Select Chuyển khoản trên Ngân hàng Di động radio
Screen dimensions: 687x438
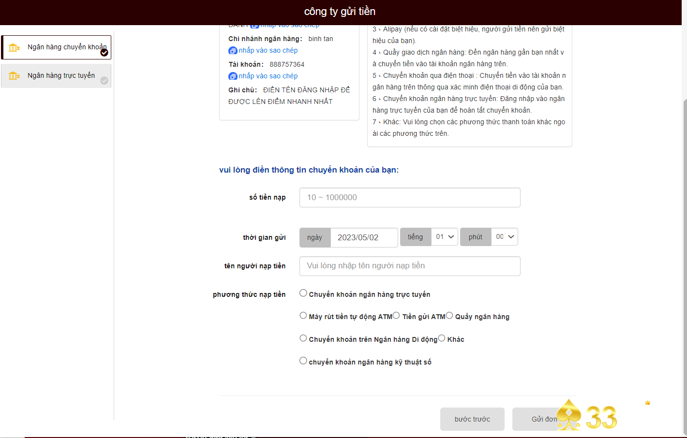point(303,338)
